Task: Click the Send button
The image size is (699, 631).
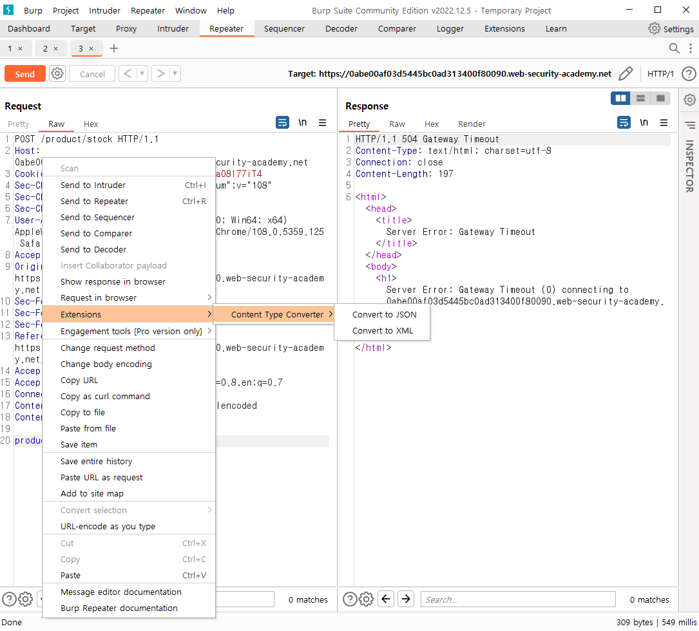Action: pyautogui.click(x=25, y=74)
